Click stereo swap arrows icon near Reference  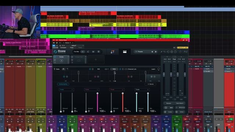(171, 107)
